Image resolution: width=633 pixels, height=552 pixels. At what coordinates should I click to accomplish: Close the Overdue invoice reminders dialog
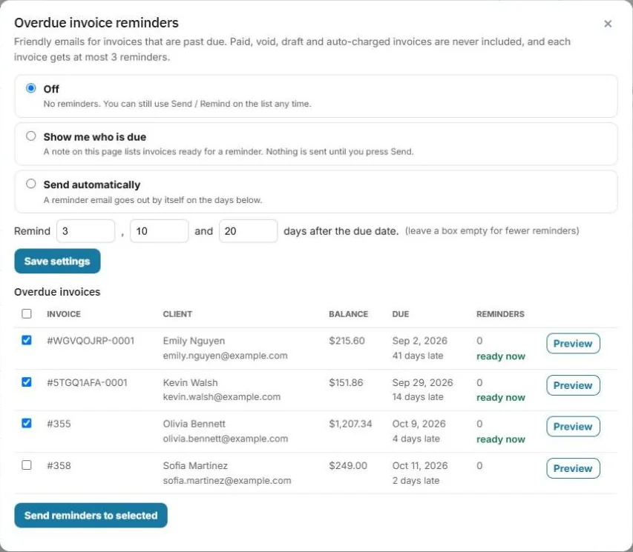[x=608, y=24]
